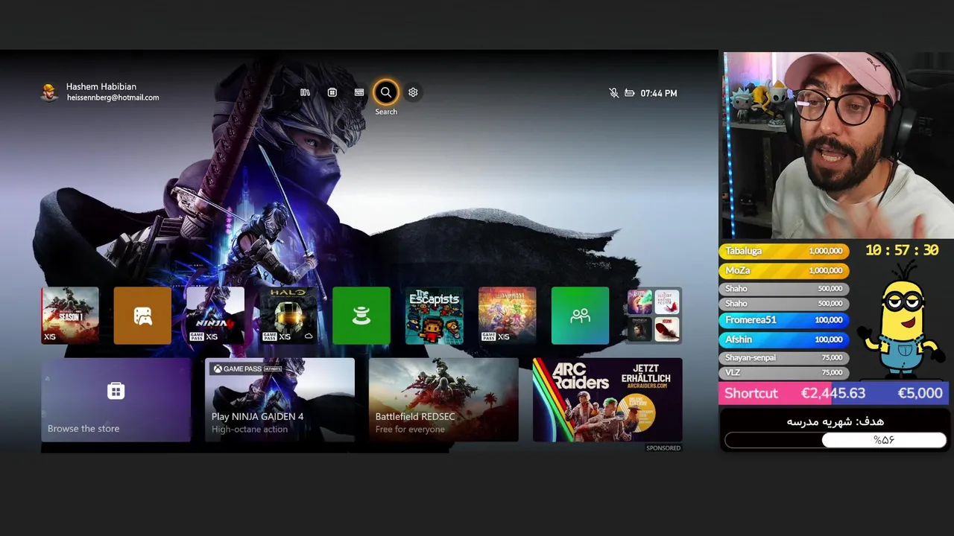Image resolution: width=954 pixels, height=536 pixels.
Task: Open the Game Pass icon in top bar
Action: tap(359, 92)
